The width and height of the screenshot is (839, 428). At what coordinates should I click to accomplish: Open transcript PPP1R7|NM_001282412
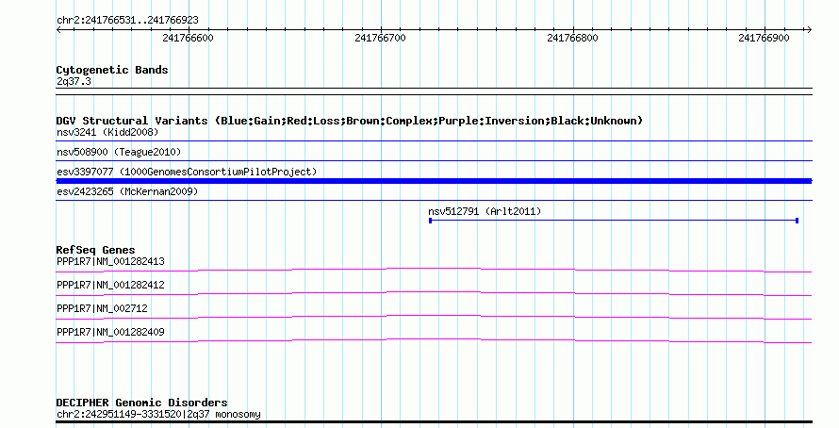110,285
